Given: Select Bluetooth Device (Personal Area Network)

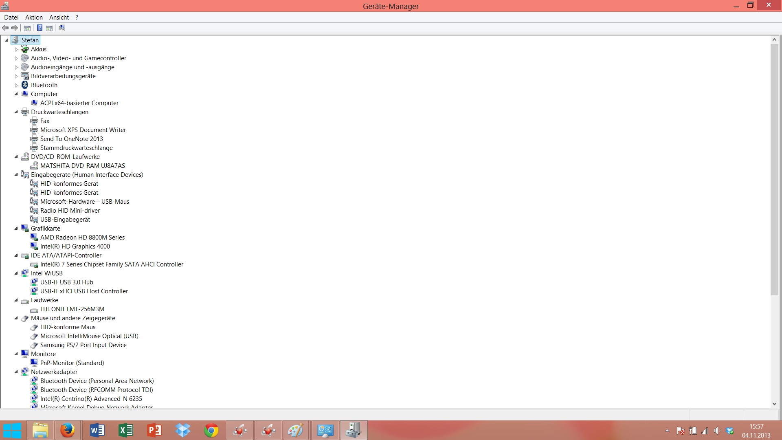Looking at the screenshot, I should point(97,381).
